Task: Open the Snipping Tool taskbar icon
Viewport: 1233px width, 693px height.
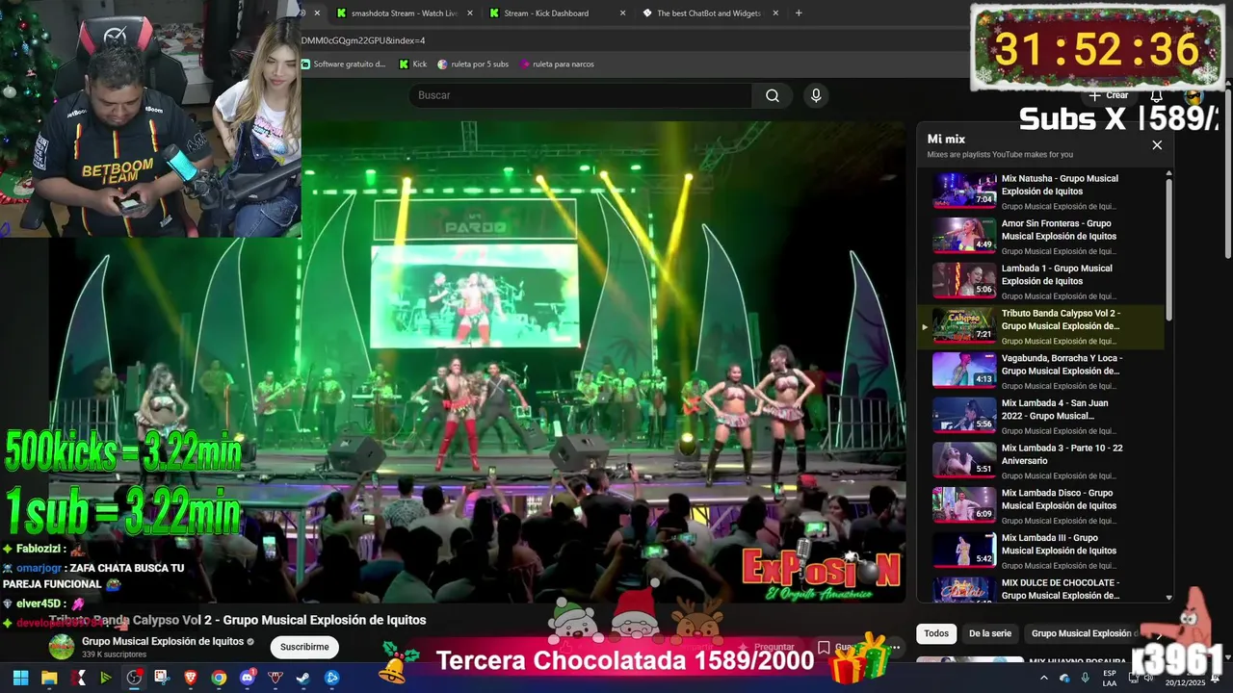Action: (x=162, y=678)
